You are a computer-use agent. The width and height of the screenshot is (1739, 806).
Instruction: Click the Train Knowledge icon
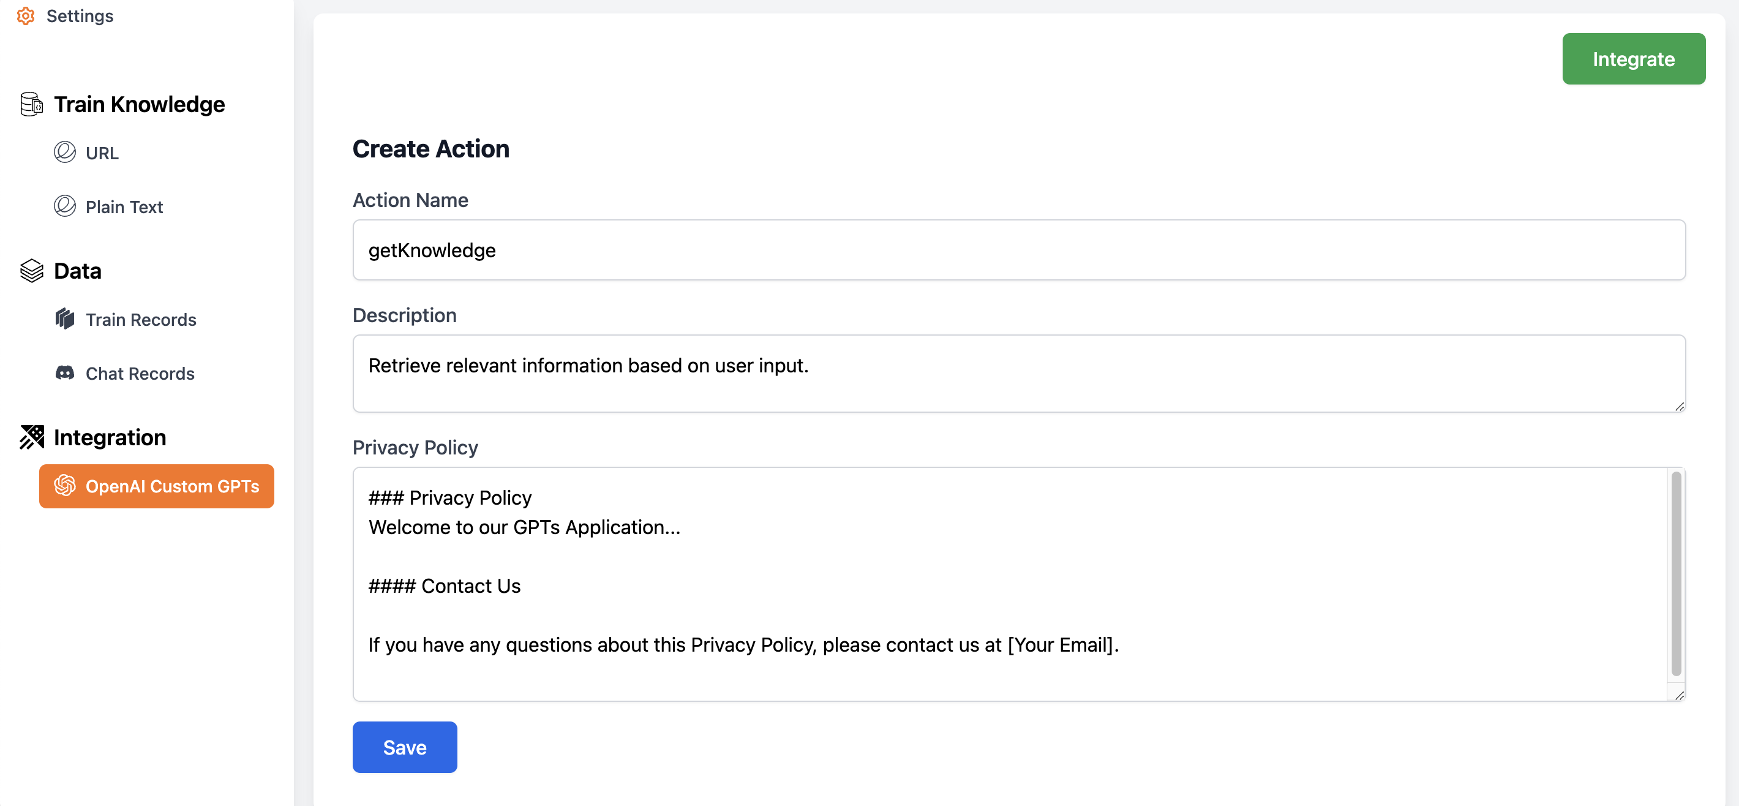[31, 104]
